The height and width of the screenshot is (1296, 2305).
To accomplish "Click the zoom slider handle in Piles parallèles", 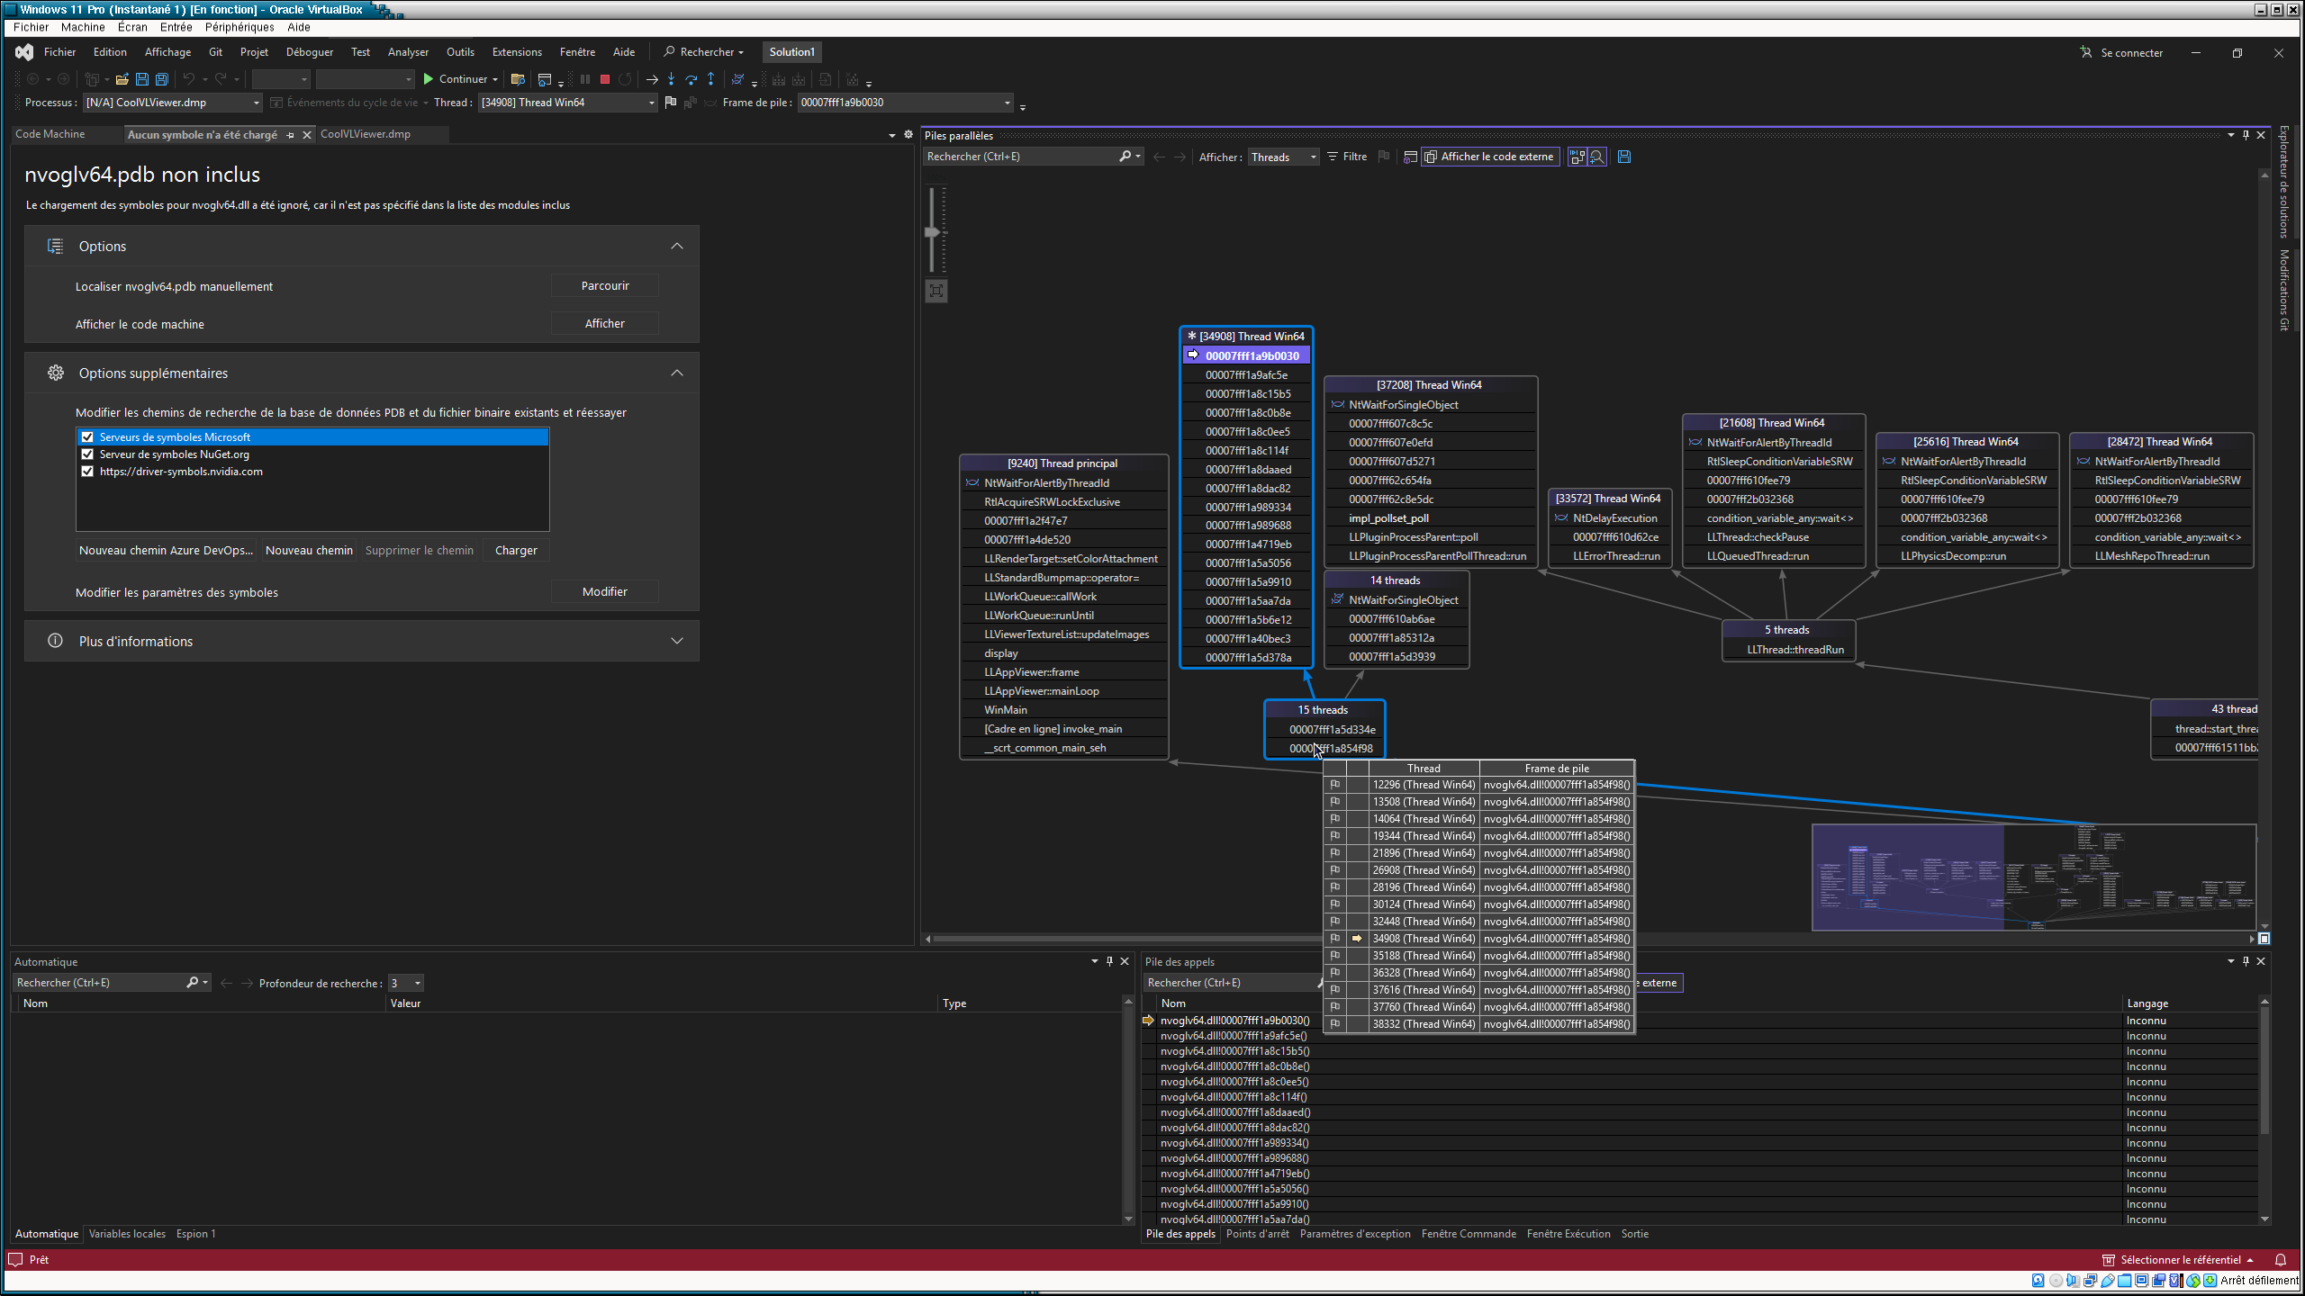I will click(933, 232).
